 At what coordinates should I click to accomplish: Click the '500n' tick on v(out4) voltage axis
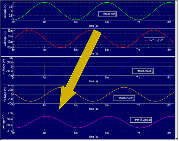tap(9, 119)
